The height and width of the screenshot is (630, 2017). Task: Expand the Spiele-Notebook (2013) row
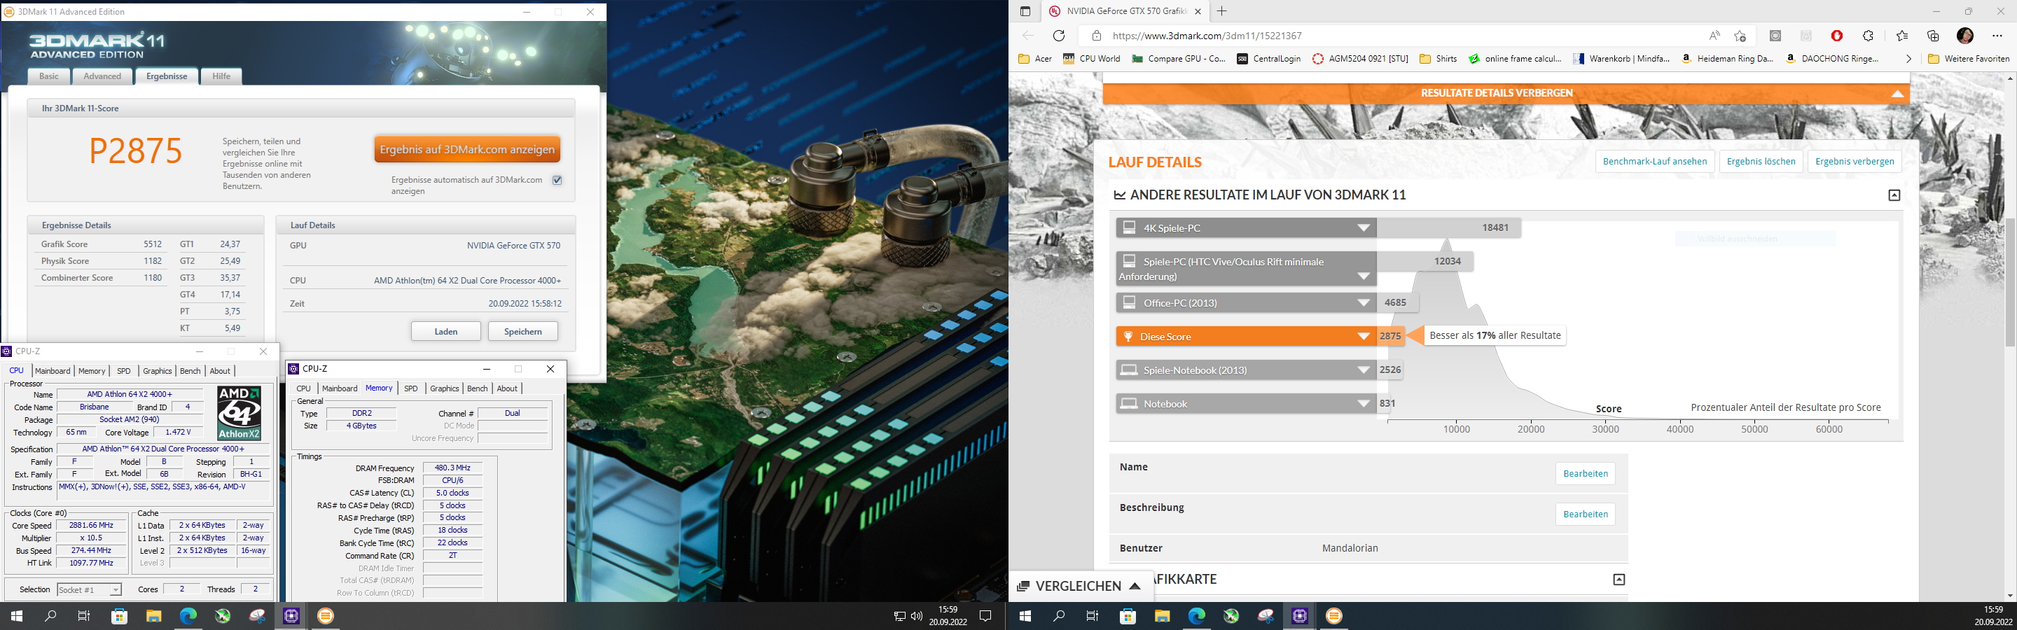point(1363,370)
